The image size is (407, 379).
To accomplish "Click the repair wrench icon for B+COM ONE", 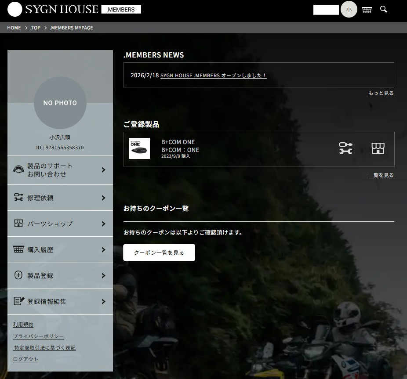I will click(346, 148).
